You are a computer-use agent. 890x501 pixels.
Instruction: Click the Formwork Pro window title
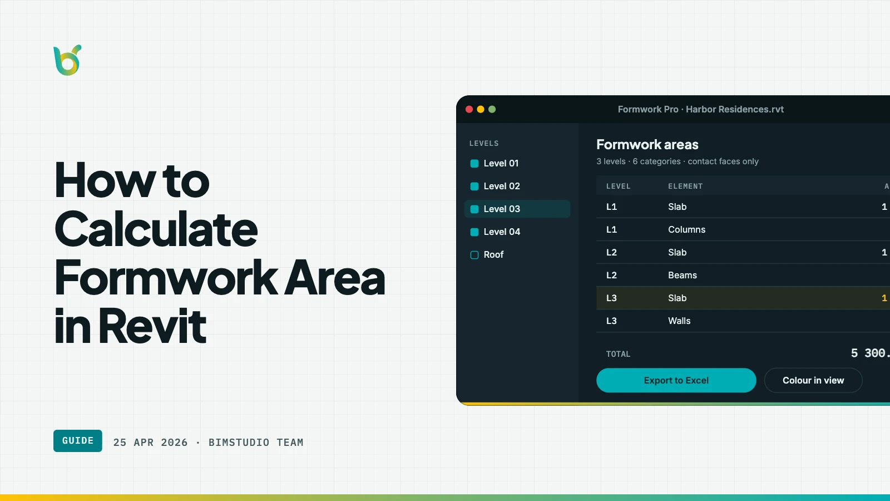[x=701, y=109]
